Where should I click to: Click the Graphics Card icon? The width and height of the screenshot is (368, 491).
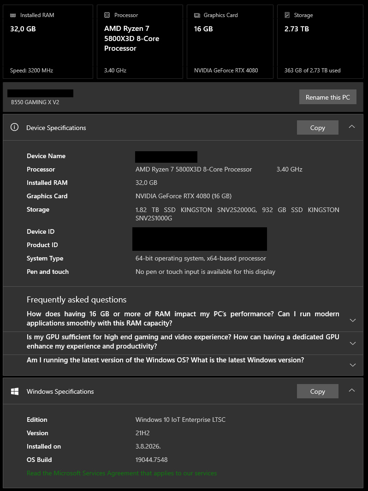(197, 15)
